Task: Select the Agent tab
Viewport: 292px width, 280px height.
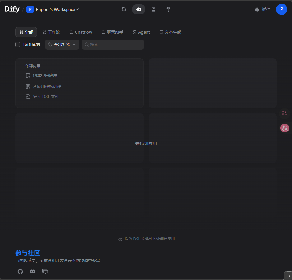Action: 141,32
